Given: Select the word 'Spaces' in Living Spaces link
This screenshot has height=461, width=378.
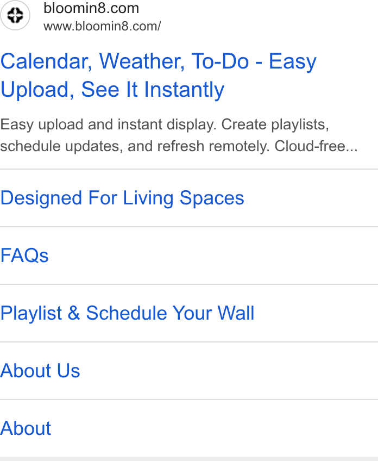Looking at the screenshot, I should 212,198.
